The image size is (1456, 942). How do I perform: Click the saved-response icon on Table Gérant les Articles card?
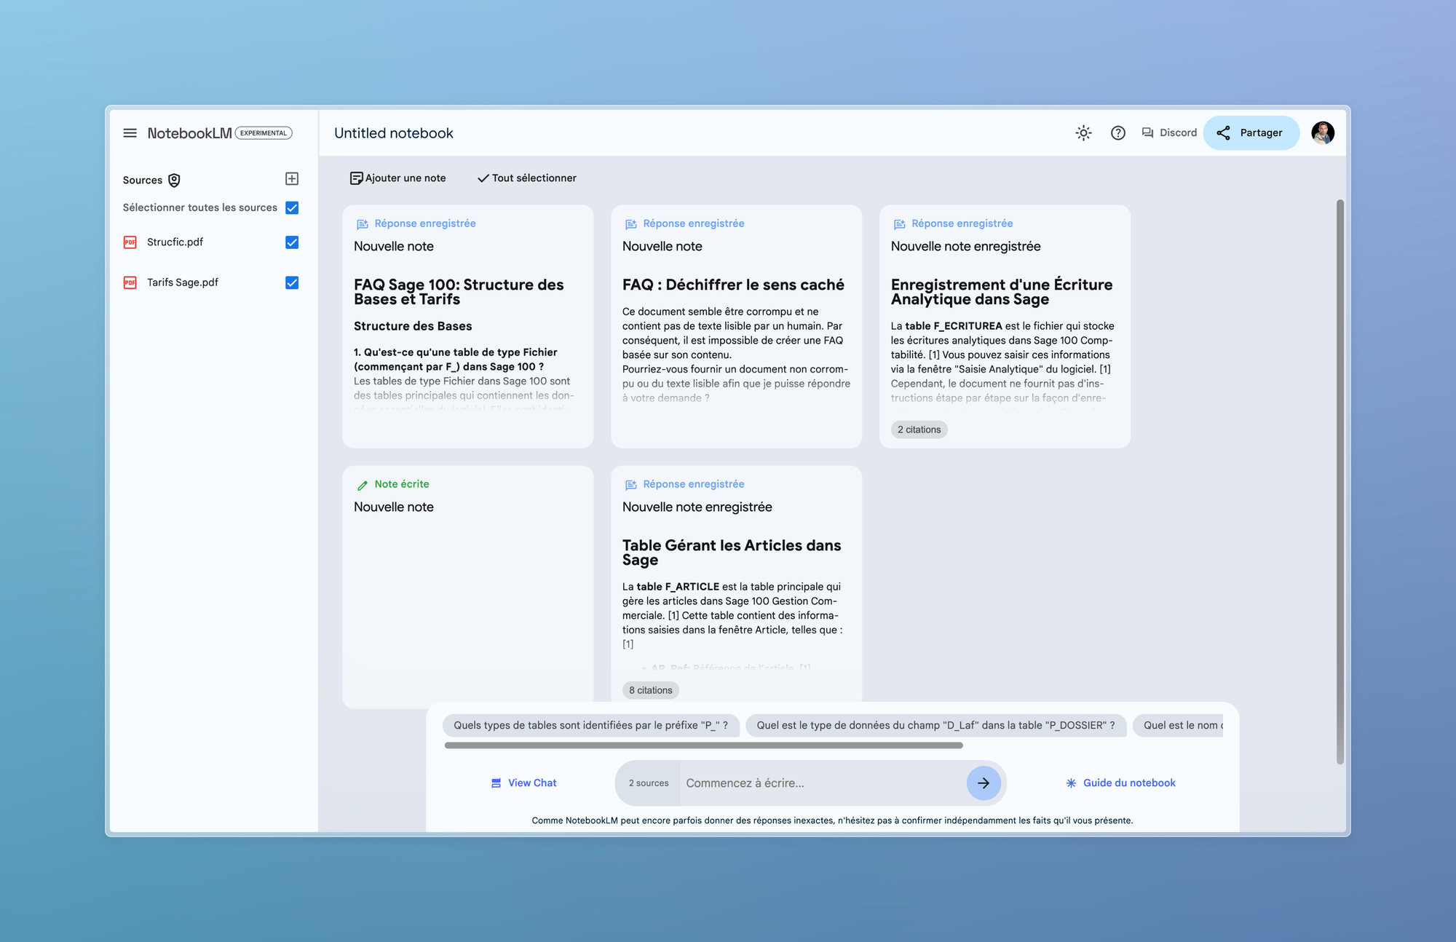click(631, 485)
